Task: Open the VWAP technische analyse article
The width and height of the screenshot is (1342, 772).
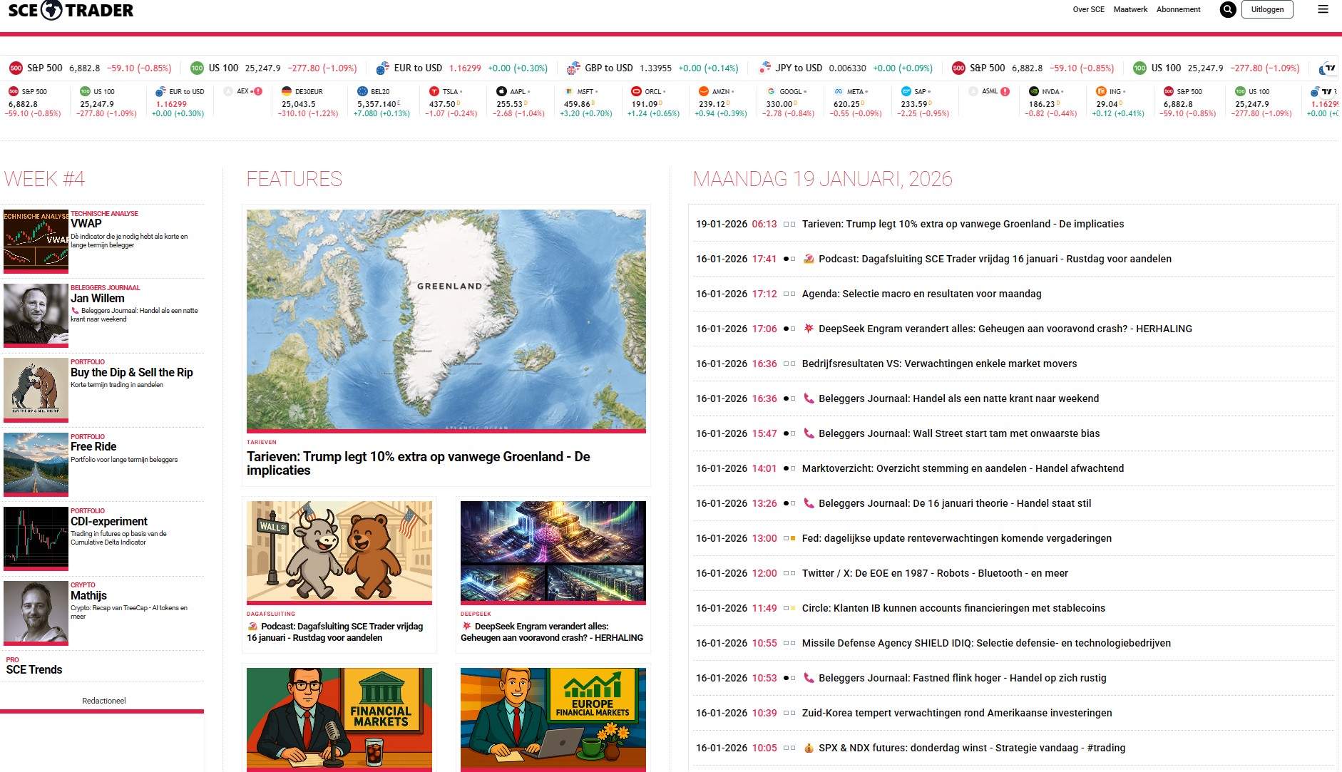Action: [x=86, y=223]
